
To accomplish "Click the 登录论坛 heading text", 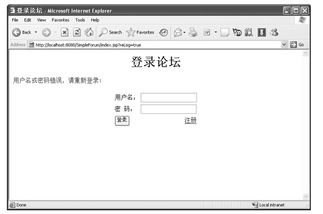I will click(156, 61).
